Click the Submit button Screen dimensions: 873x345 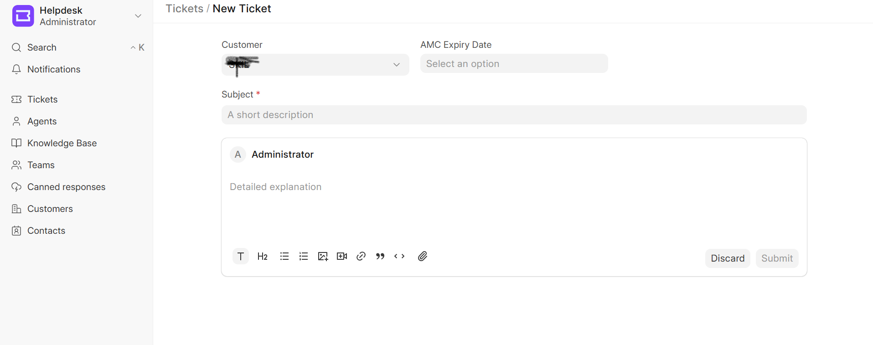pos(777,258)
